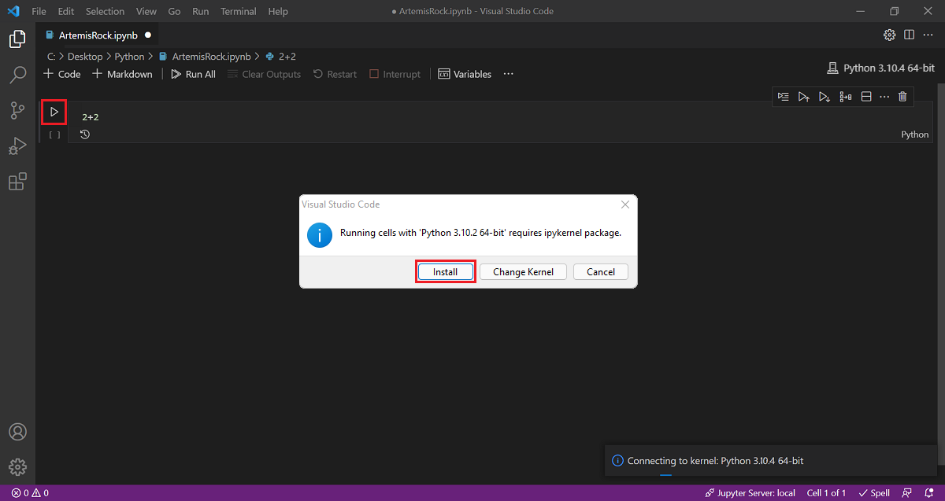The image size is (945, 501).
Task: Click the Split Cell icon
Action: (x=865, y=97)
